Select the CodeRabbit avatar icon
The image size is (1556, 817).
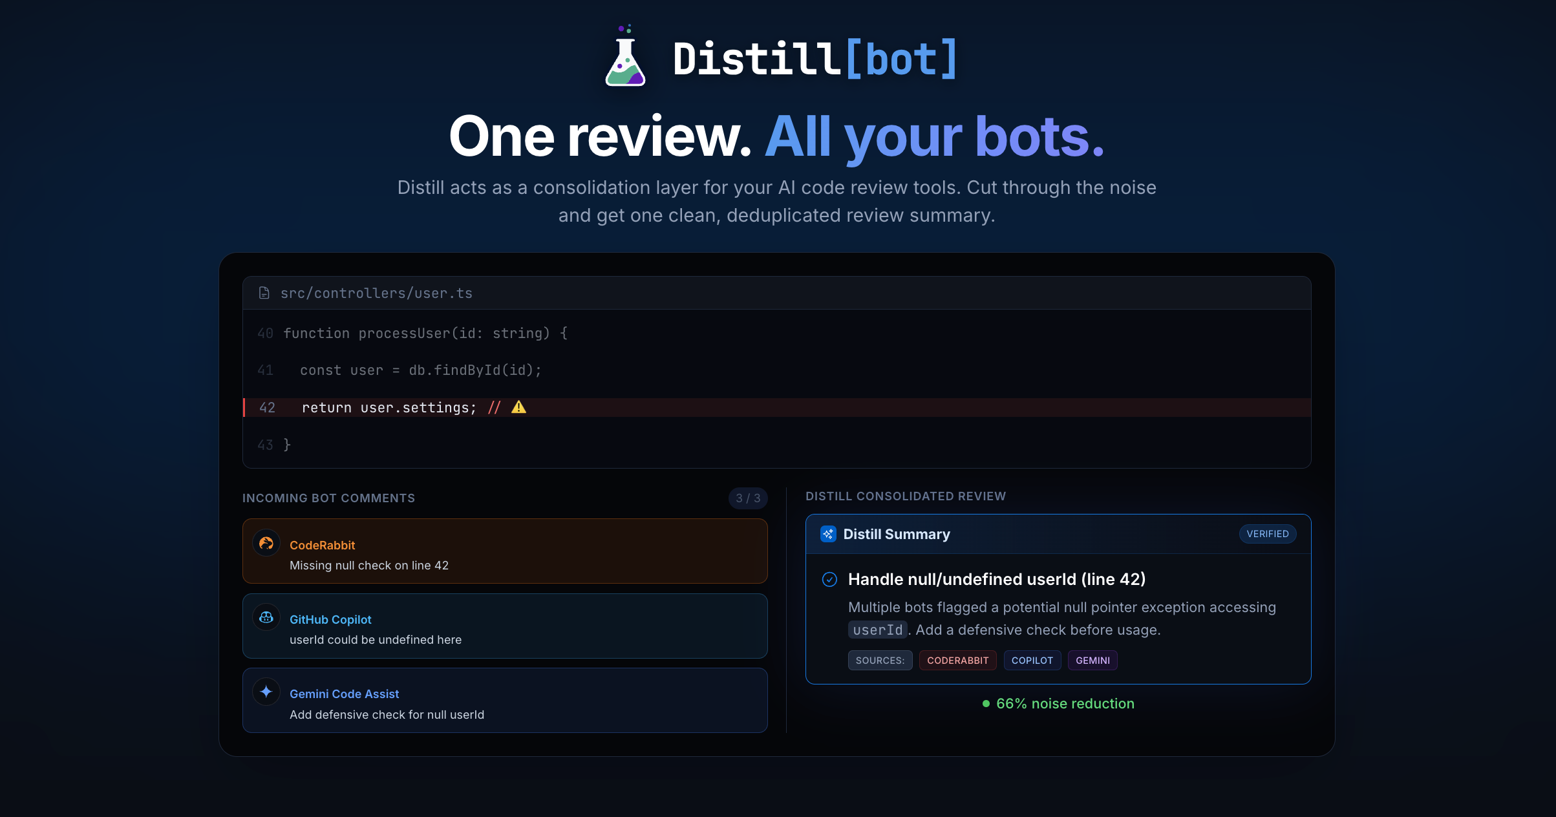point(266,544)
